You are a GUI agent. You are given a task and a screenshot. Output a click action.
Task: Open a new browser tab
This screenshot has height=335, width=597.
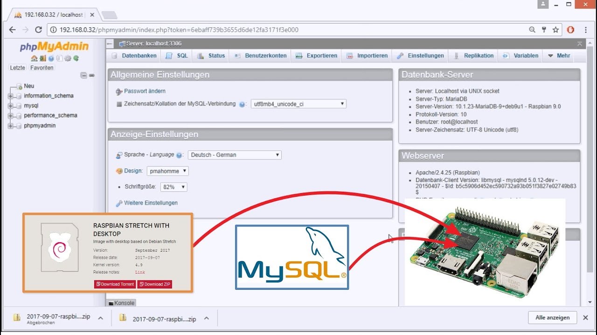tap(109, 15)
